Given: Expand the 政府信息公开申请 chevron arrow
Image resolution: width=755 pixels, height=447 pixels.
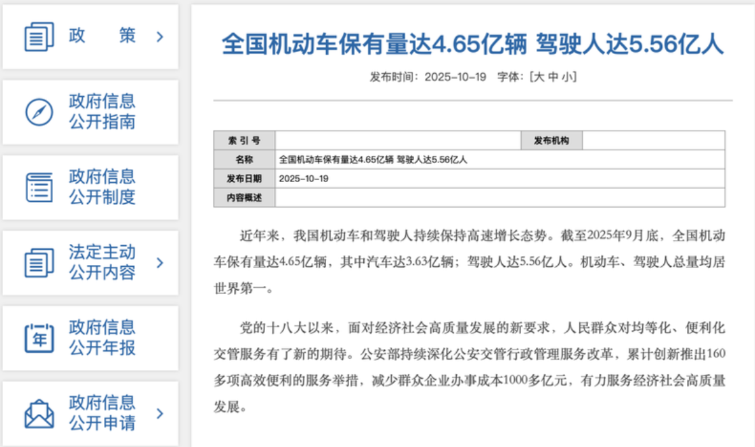Looking at the screenshot, I should click(160, 413).
